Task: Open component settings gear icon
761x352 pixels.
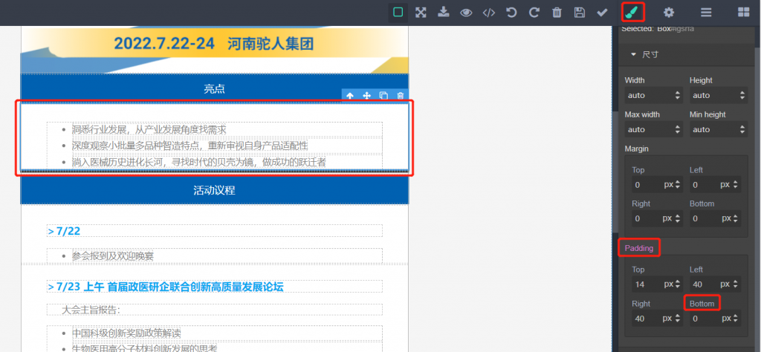Action: tap(669, 12)
